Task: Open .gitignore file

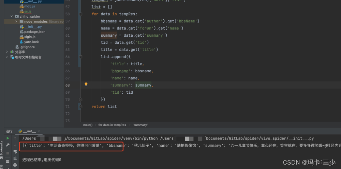Action: (x=27, y=47)
